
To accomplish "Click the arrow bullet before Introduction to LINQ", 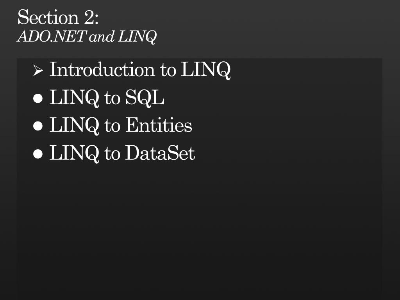I will coord(38,70).
